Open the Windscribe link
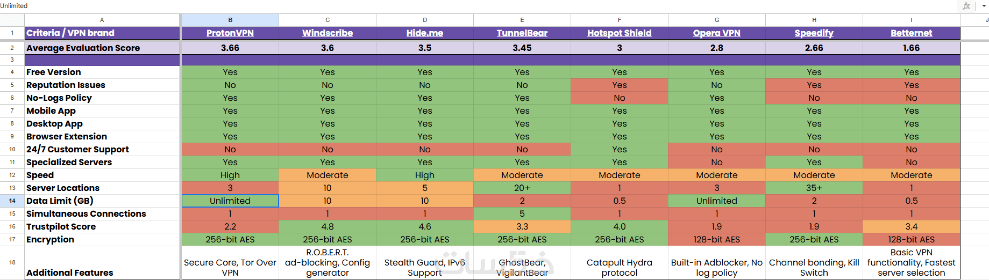 (x=328, y=33)
